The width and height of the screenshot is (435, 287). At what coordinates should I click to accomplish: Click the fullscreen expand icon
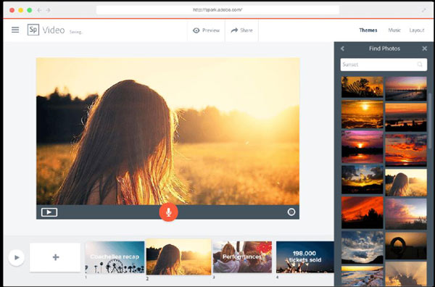tap(423, 10)
